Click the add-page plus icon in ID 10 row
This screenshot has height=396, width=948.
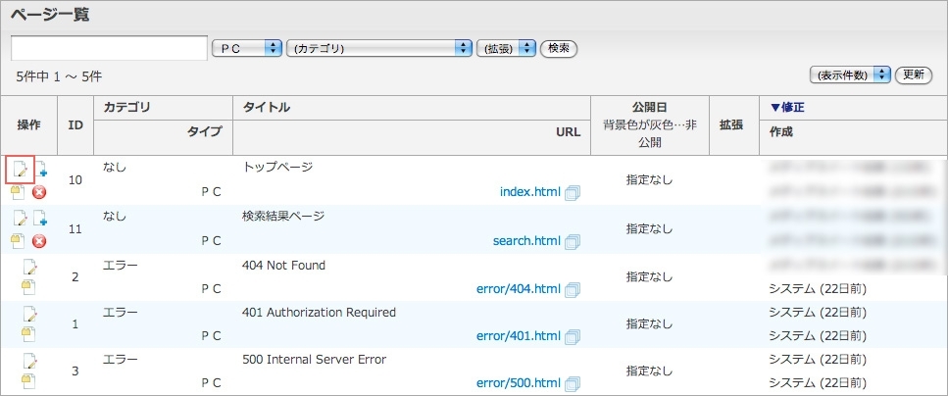[40, 170]
